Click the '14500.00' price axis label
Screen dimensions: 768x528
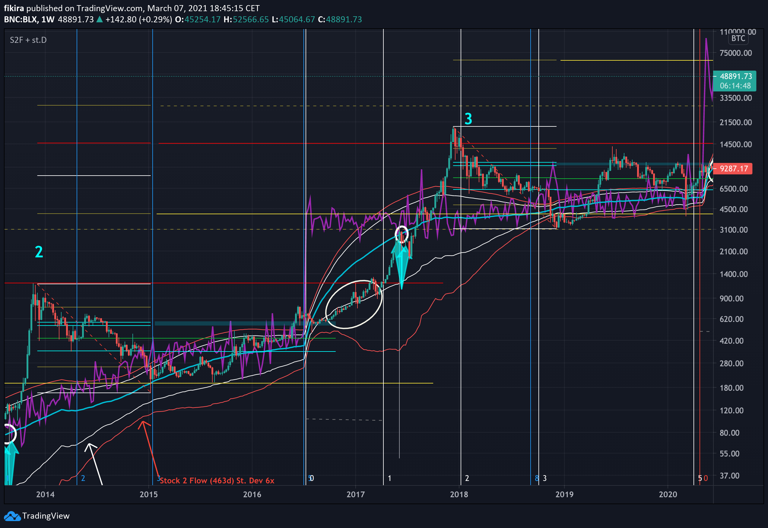coord(736,144)
